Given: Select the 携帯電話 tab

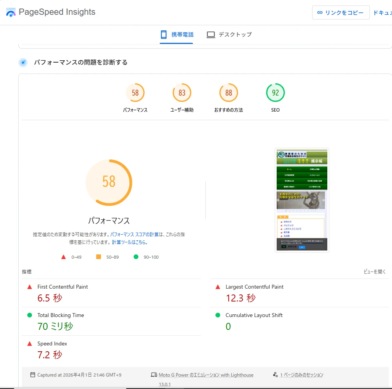Looking at the screenshot, I should [x=177, y=35].
